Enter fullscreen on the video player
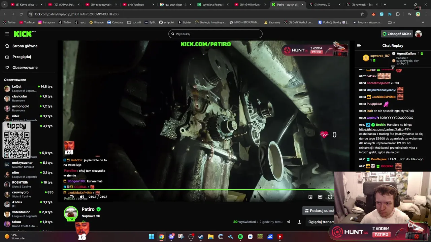 tap(330, 197)
